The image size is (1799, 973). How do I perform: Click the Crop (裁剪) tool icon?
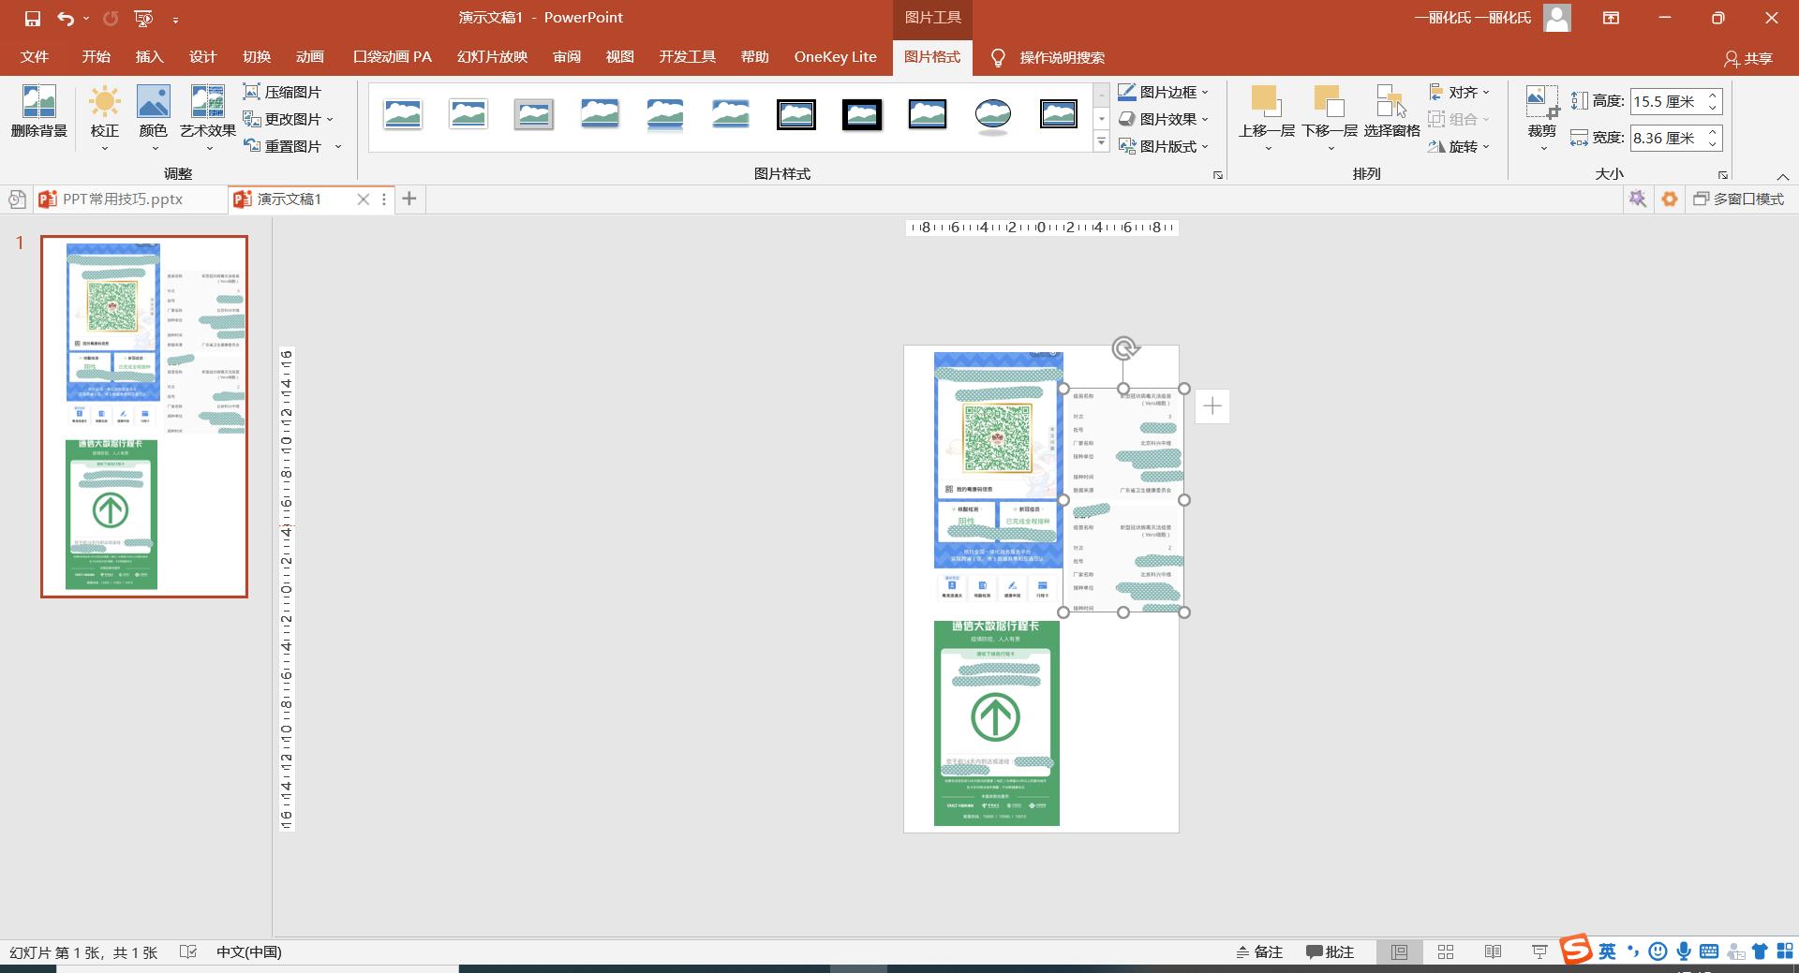tap(1541, 101)
